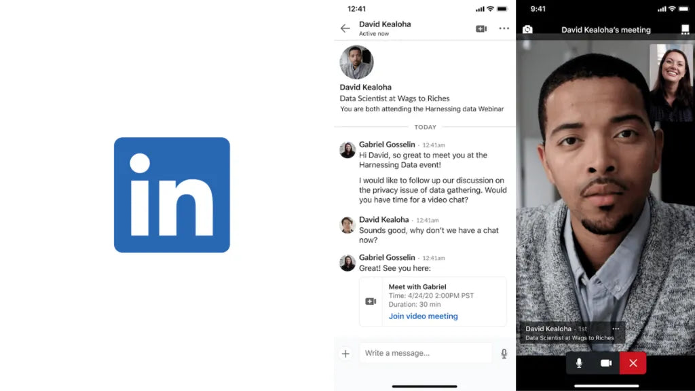Join the video meeting with Gabriel
Screen dimensions: 695x391
coord(424,316)
